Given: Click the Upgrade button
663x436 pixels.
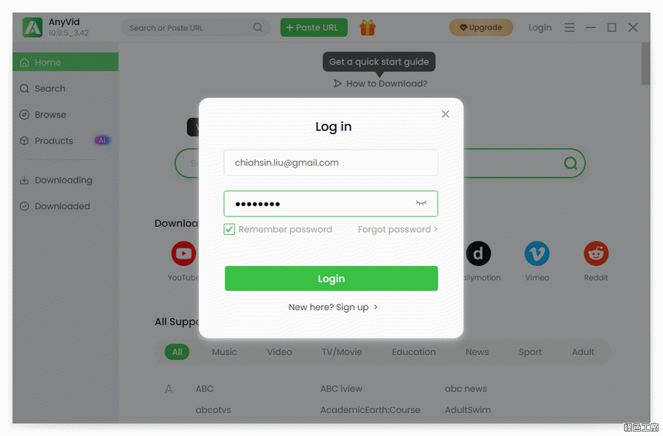Looking at the screenshot, I should coord(481,27).
